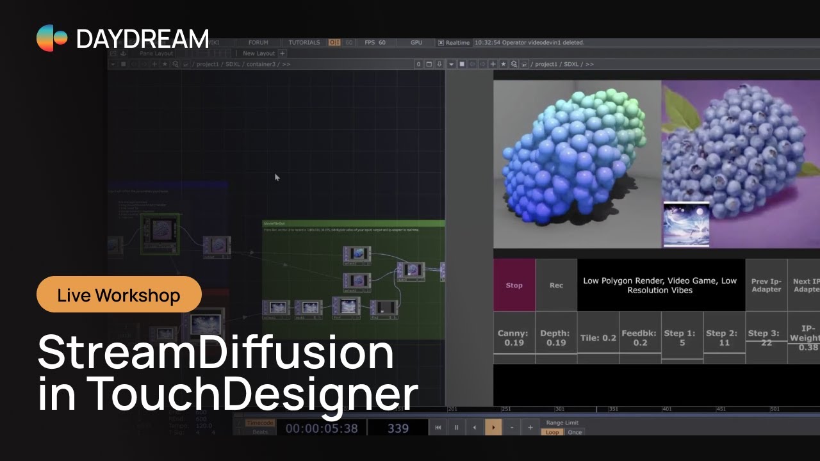Adjust the Canny: 0.19 slider
The height and width of the screenshot is (461, 820).
click(x=514, y=337)
